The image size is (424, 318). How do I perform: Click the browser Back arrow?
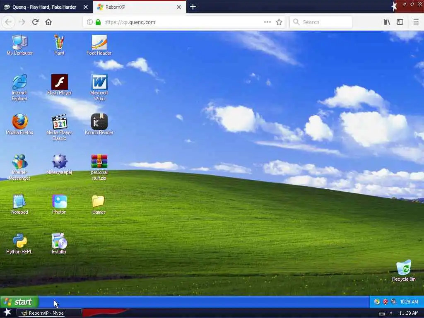point(8,22)
